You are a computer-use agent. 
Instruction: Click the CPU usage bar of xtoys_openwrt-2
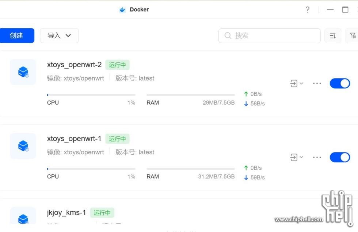(91, 95)
